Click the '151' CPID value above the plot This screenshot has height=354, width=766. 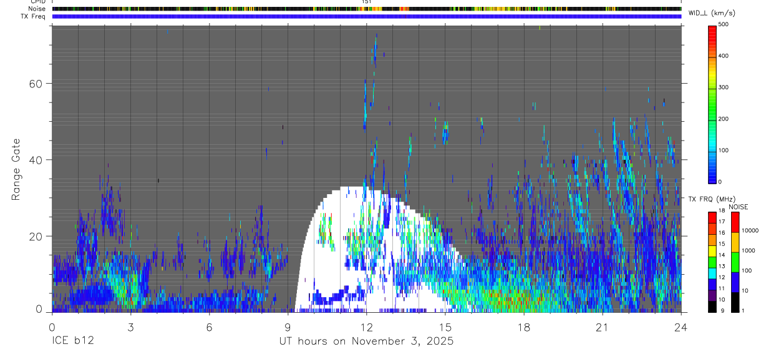[x=366, y=2]
